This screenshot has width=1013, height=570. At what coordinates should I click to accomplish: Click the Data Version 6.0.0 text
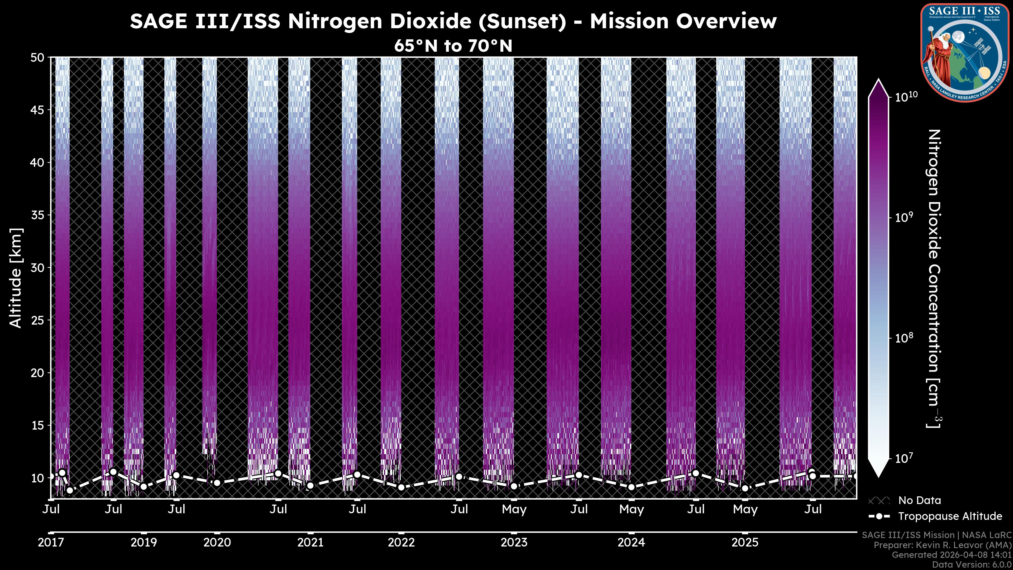972,565
